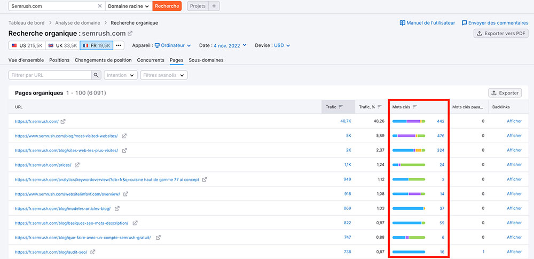Open fr.semrush.com/blog/audit-seo/ URL link

pyautogui.click(x=51, y=252)
